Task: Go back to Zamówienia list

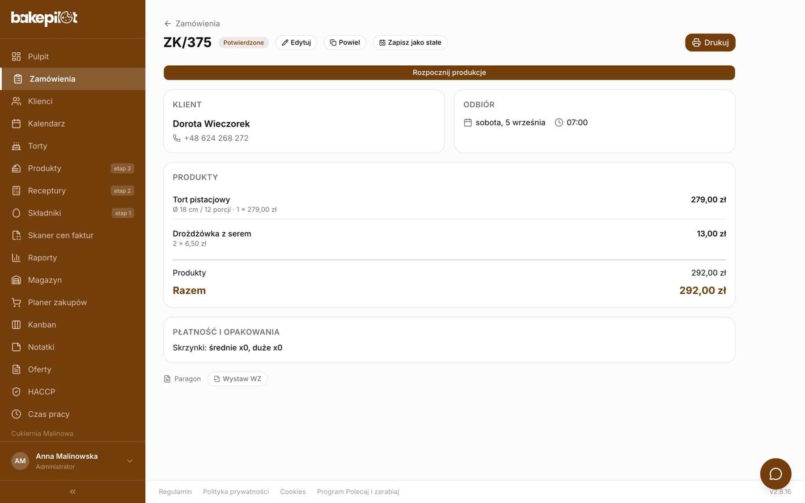Action: [x=192, y=23]
